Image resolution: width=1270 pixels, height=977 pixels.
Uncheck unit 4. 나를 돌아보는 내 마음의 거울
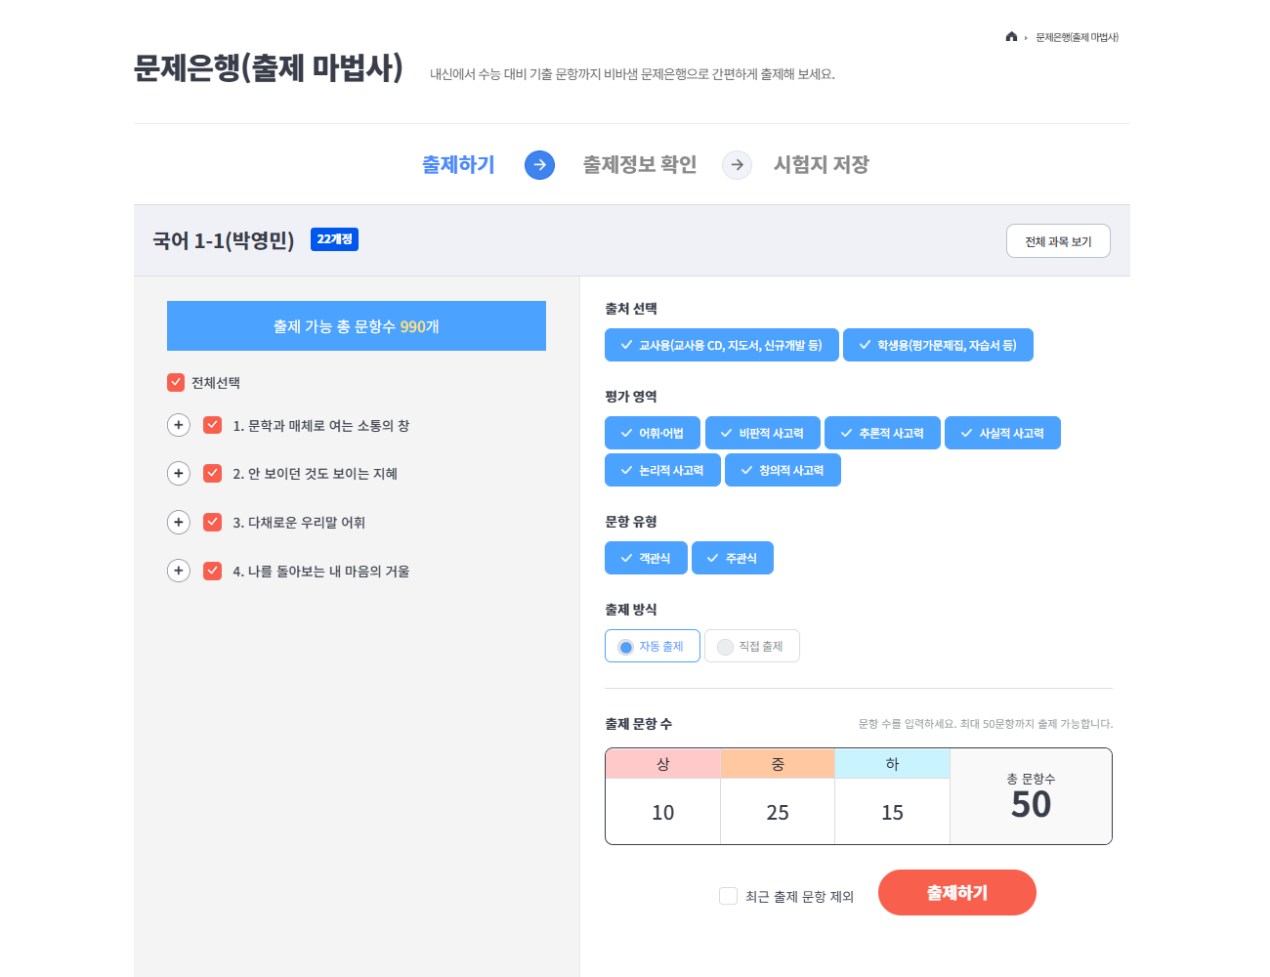pyautogui.click(x=212, y=571)
